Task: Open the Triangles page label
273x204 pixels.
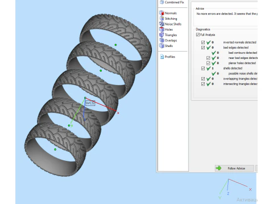Action: click(171, 35)
